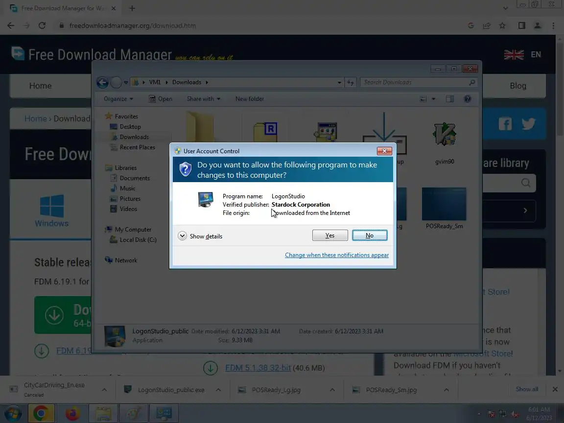The image size is (564, 423).
Task: Open the Share with dropdown
Action: click(x=204, y=99)
